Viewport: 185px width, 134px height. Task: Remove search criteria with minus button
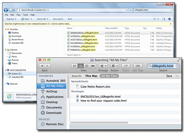point(177,76)
